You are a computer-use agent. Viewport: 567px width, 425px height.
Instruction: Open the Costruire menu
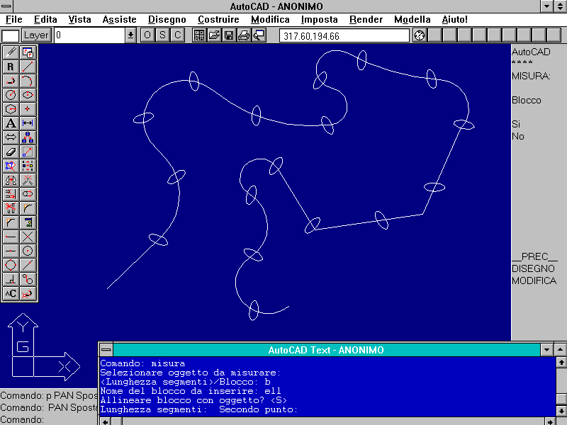[x=218, y=20]
